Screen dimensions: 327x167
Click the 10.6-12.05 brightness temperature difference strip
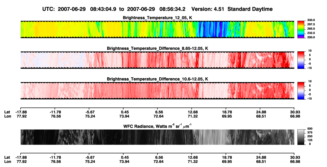tap(157, 90)
